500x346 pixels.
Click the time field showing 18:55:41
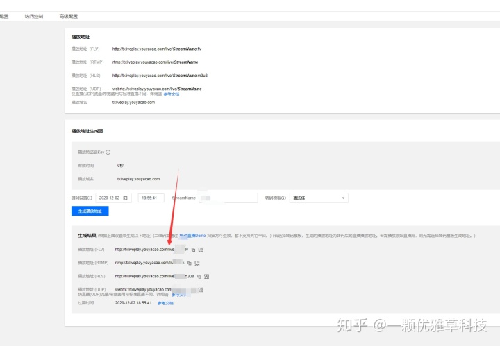click(151, 198)
